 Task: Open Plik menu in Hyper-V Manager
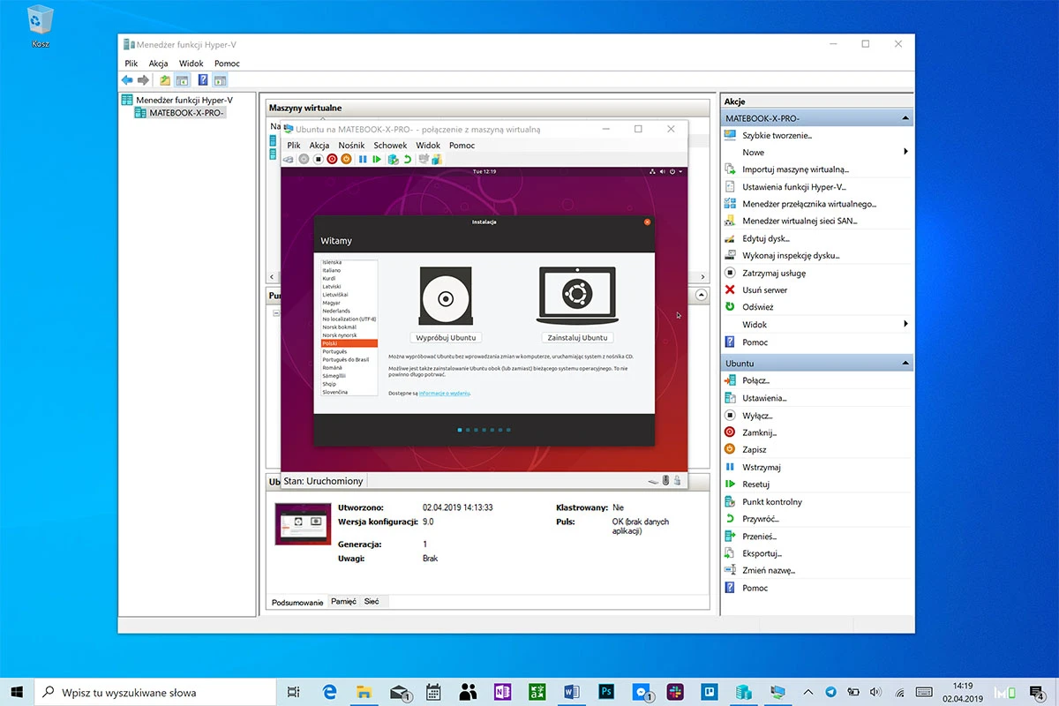pyautogui.click(x=131, y=64)
